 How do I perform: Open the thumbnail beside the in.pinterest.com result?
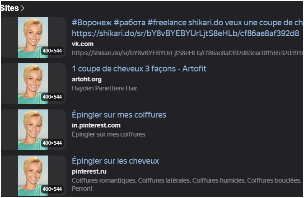point(33,130)
